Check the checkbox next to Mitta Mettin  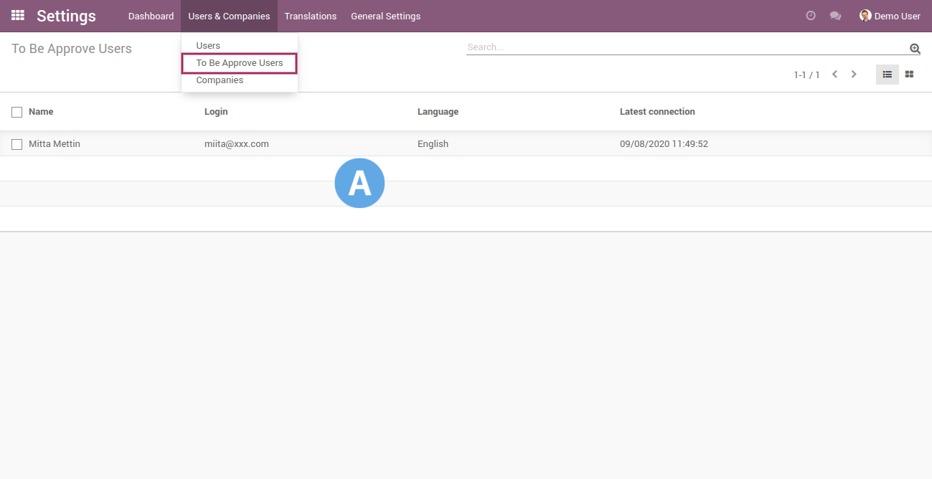[x=17, y=144]
